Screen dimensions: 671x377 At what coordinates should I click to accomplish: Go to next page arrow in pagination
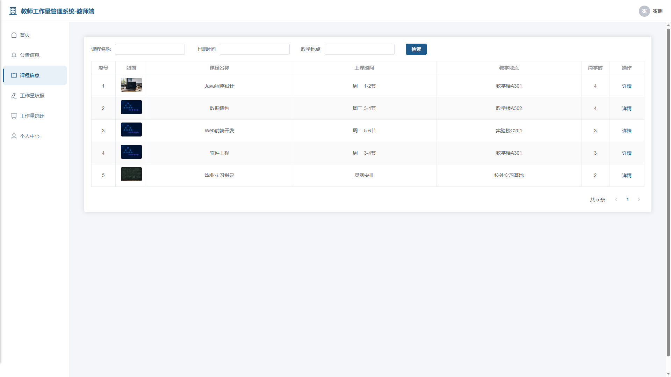(639, 199)
